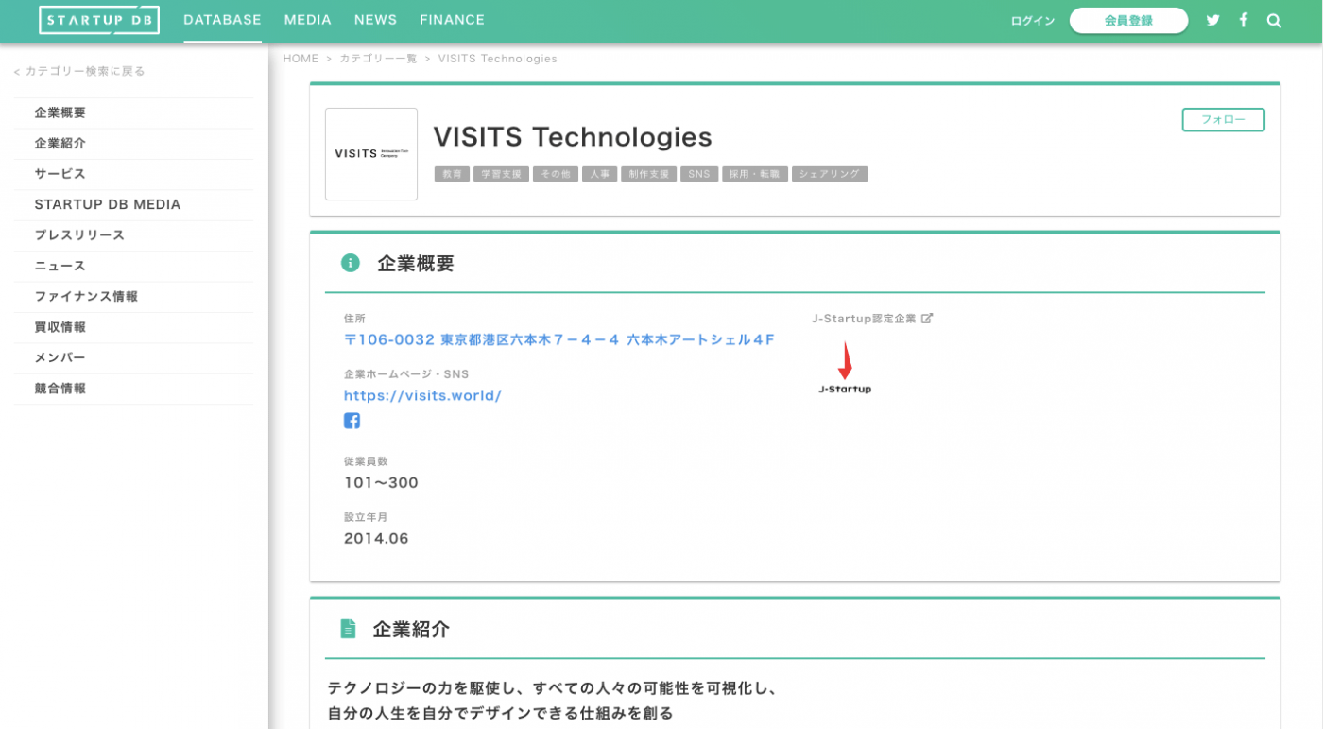Click the VISITS company logo thumbnail

click(371, 154)
